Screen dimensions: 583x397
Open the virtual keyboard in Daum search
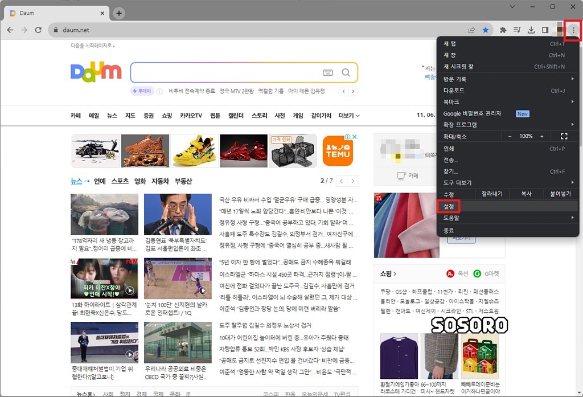(x=327, y=72)
